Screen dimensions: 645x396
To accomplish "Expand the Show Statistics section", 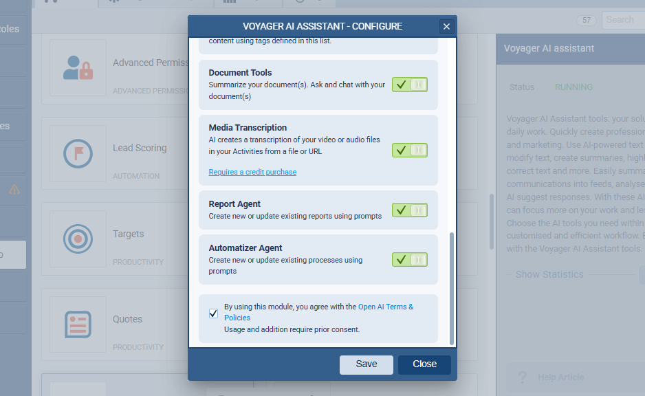I will 549,274.
